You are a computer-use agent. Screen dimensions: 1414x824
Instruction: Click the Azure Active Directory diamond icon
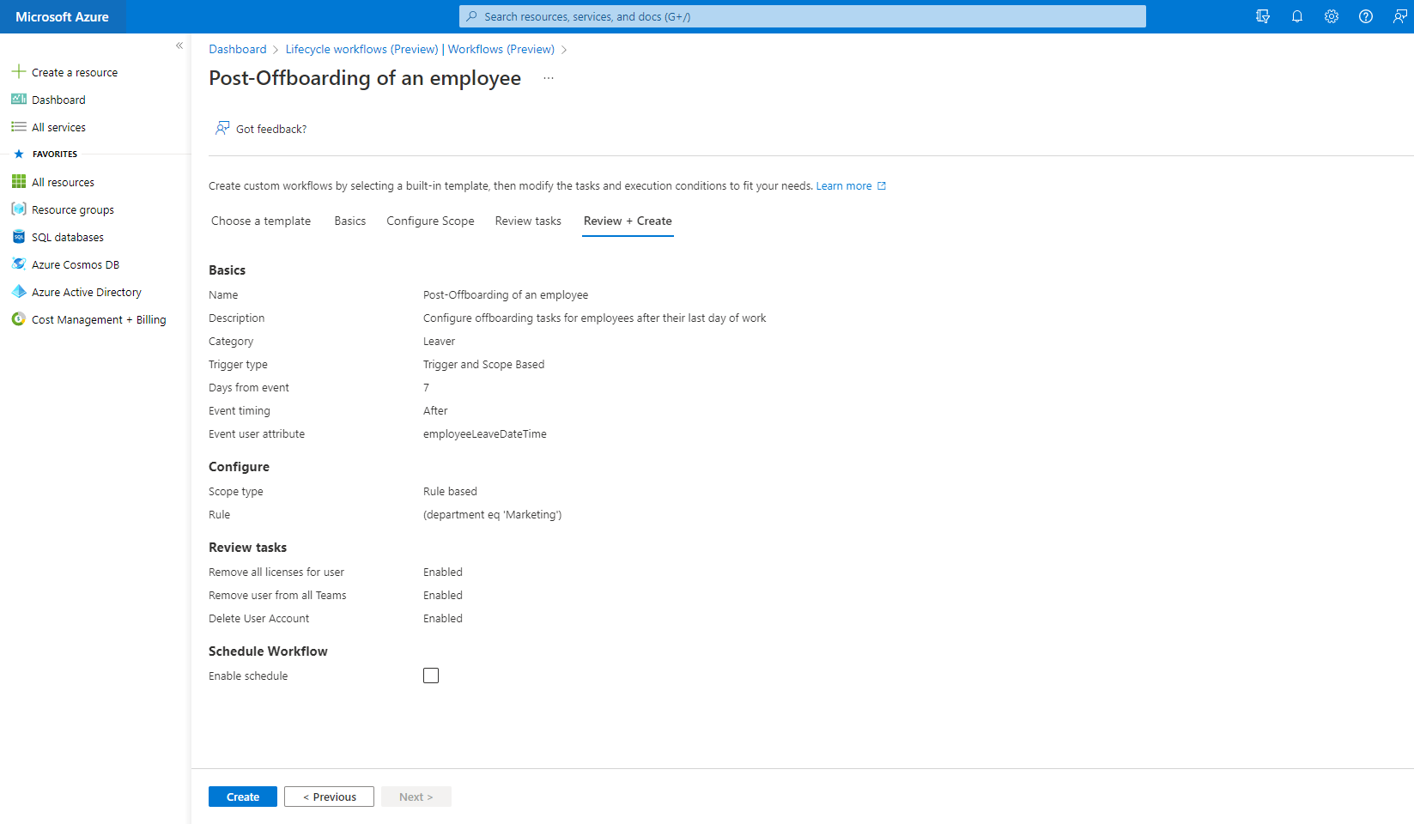(19, 292)
